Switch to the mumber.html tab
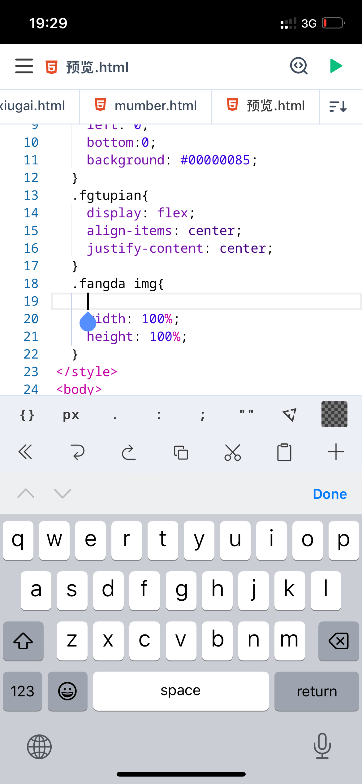This screenshot has width=362, height=784. (x=146, y=106)
